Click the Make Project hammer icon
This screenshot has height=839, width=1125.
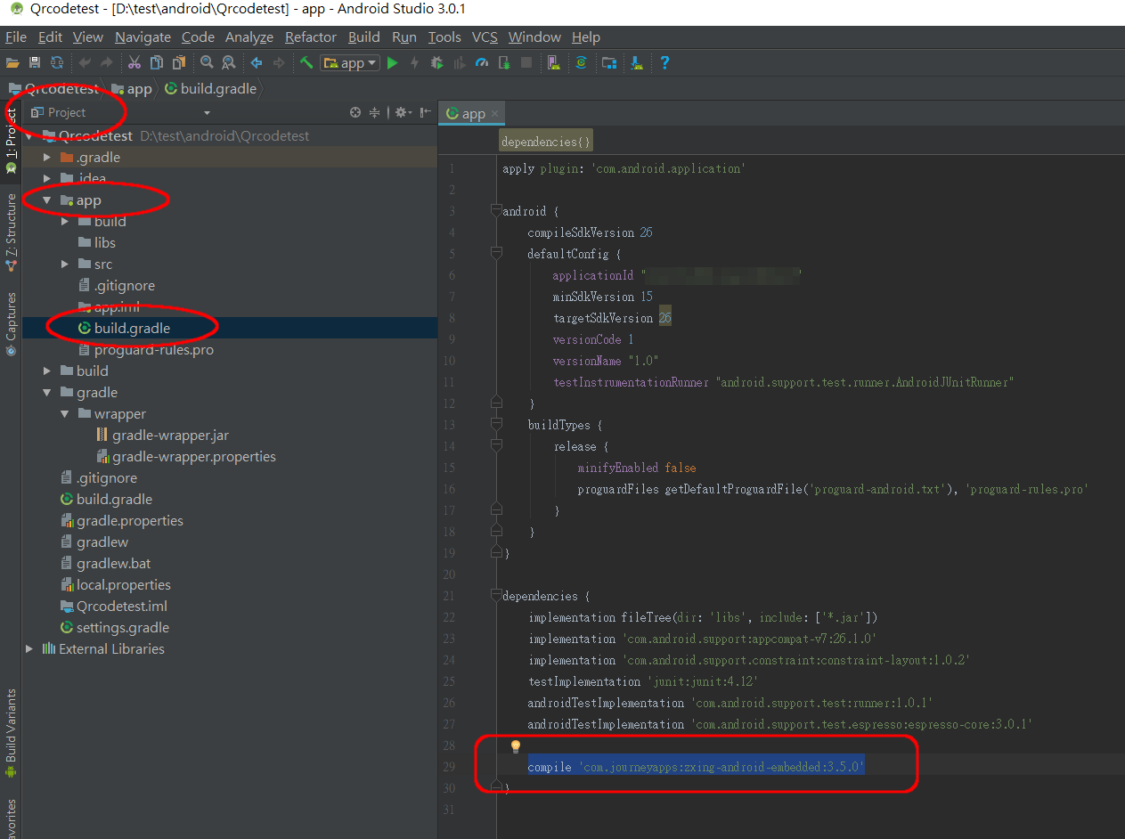[x=306, y=62]
